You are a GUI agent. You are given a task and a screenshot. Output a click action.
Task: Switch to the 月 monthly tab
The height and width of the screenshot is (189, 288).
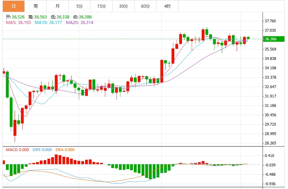point(58,6)
